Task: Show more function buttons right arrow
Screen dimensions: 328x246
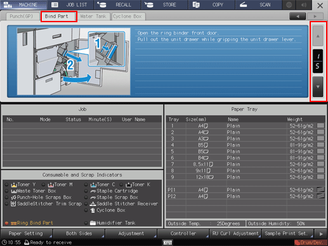Action: click(321, 234)
